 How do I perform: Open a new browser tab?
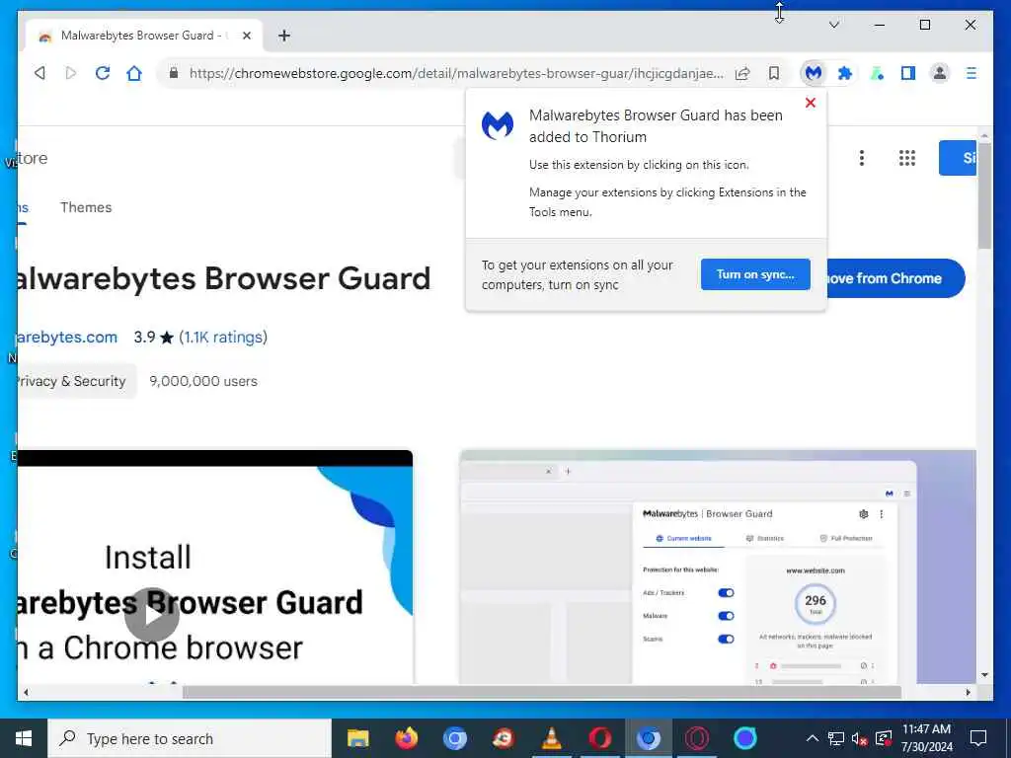coord(284,36)
